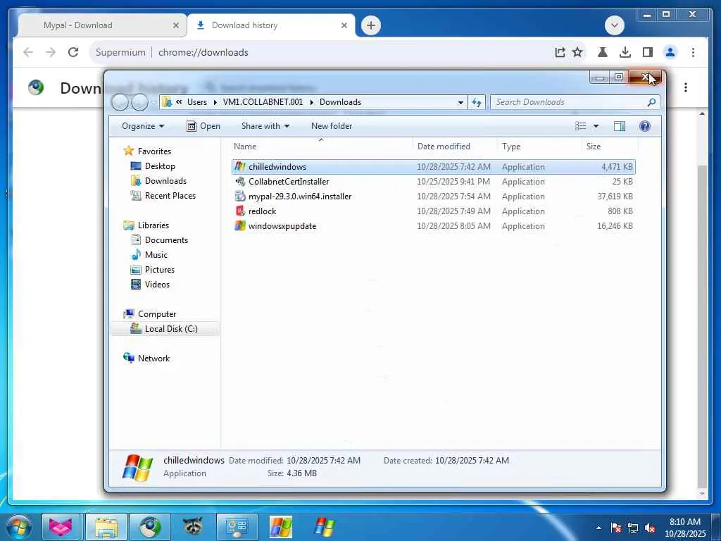Select the windowsxpupdate file
Viewport: 721px width, 541px height.
pos(434,225)
